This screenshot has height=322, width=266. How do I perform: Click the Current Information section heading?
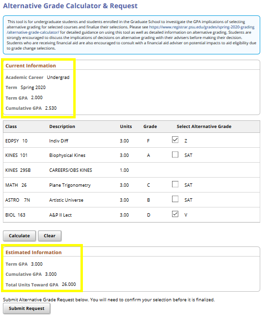31,66
